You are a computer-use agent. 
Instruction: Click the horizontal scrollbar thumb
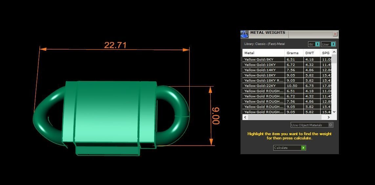point(284,117)
